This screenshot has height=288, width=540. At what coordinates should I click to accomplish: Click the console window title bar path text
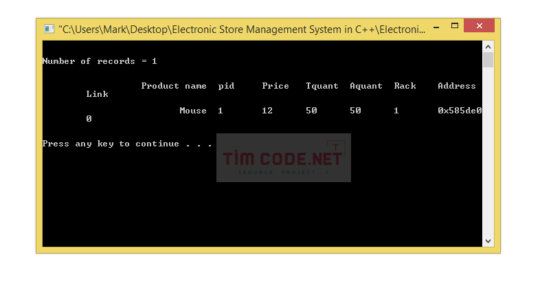coord(242,30)
